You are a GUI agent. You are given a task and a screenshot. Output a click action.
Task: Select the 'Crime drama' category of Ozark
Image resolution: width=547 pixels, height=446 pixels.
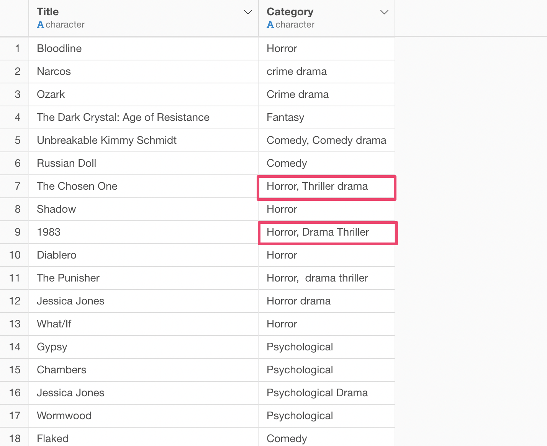(x=327, y=94)
